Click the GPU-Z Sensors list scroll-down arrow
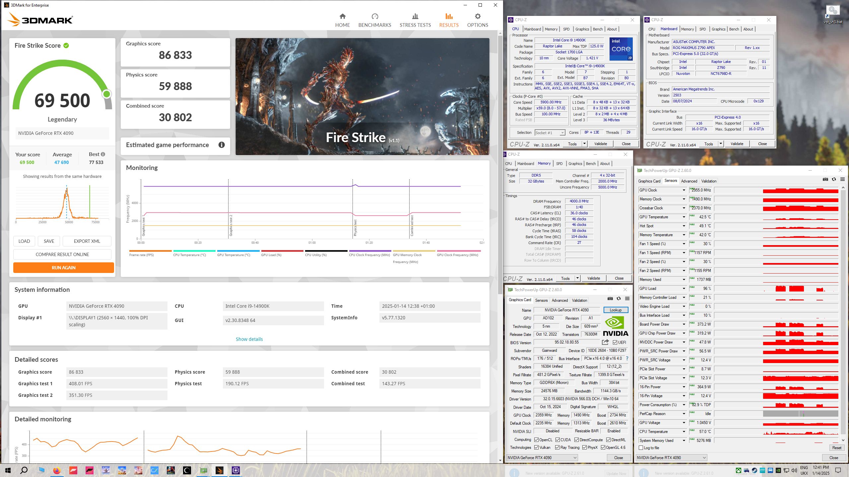Image resolution: width=849 pixels, height=477 pixels. [x=843, y=440]
